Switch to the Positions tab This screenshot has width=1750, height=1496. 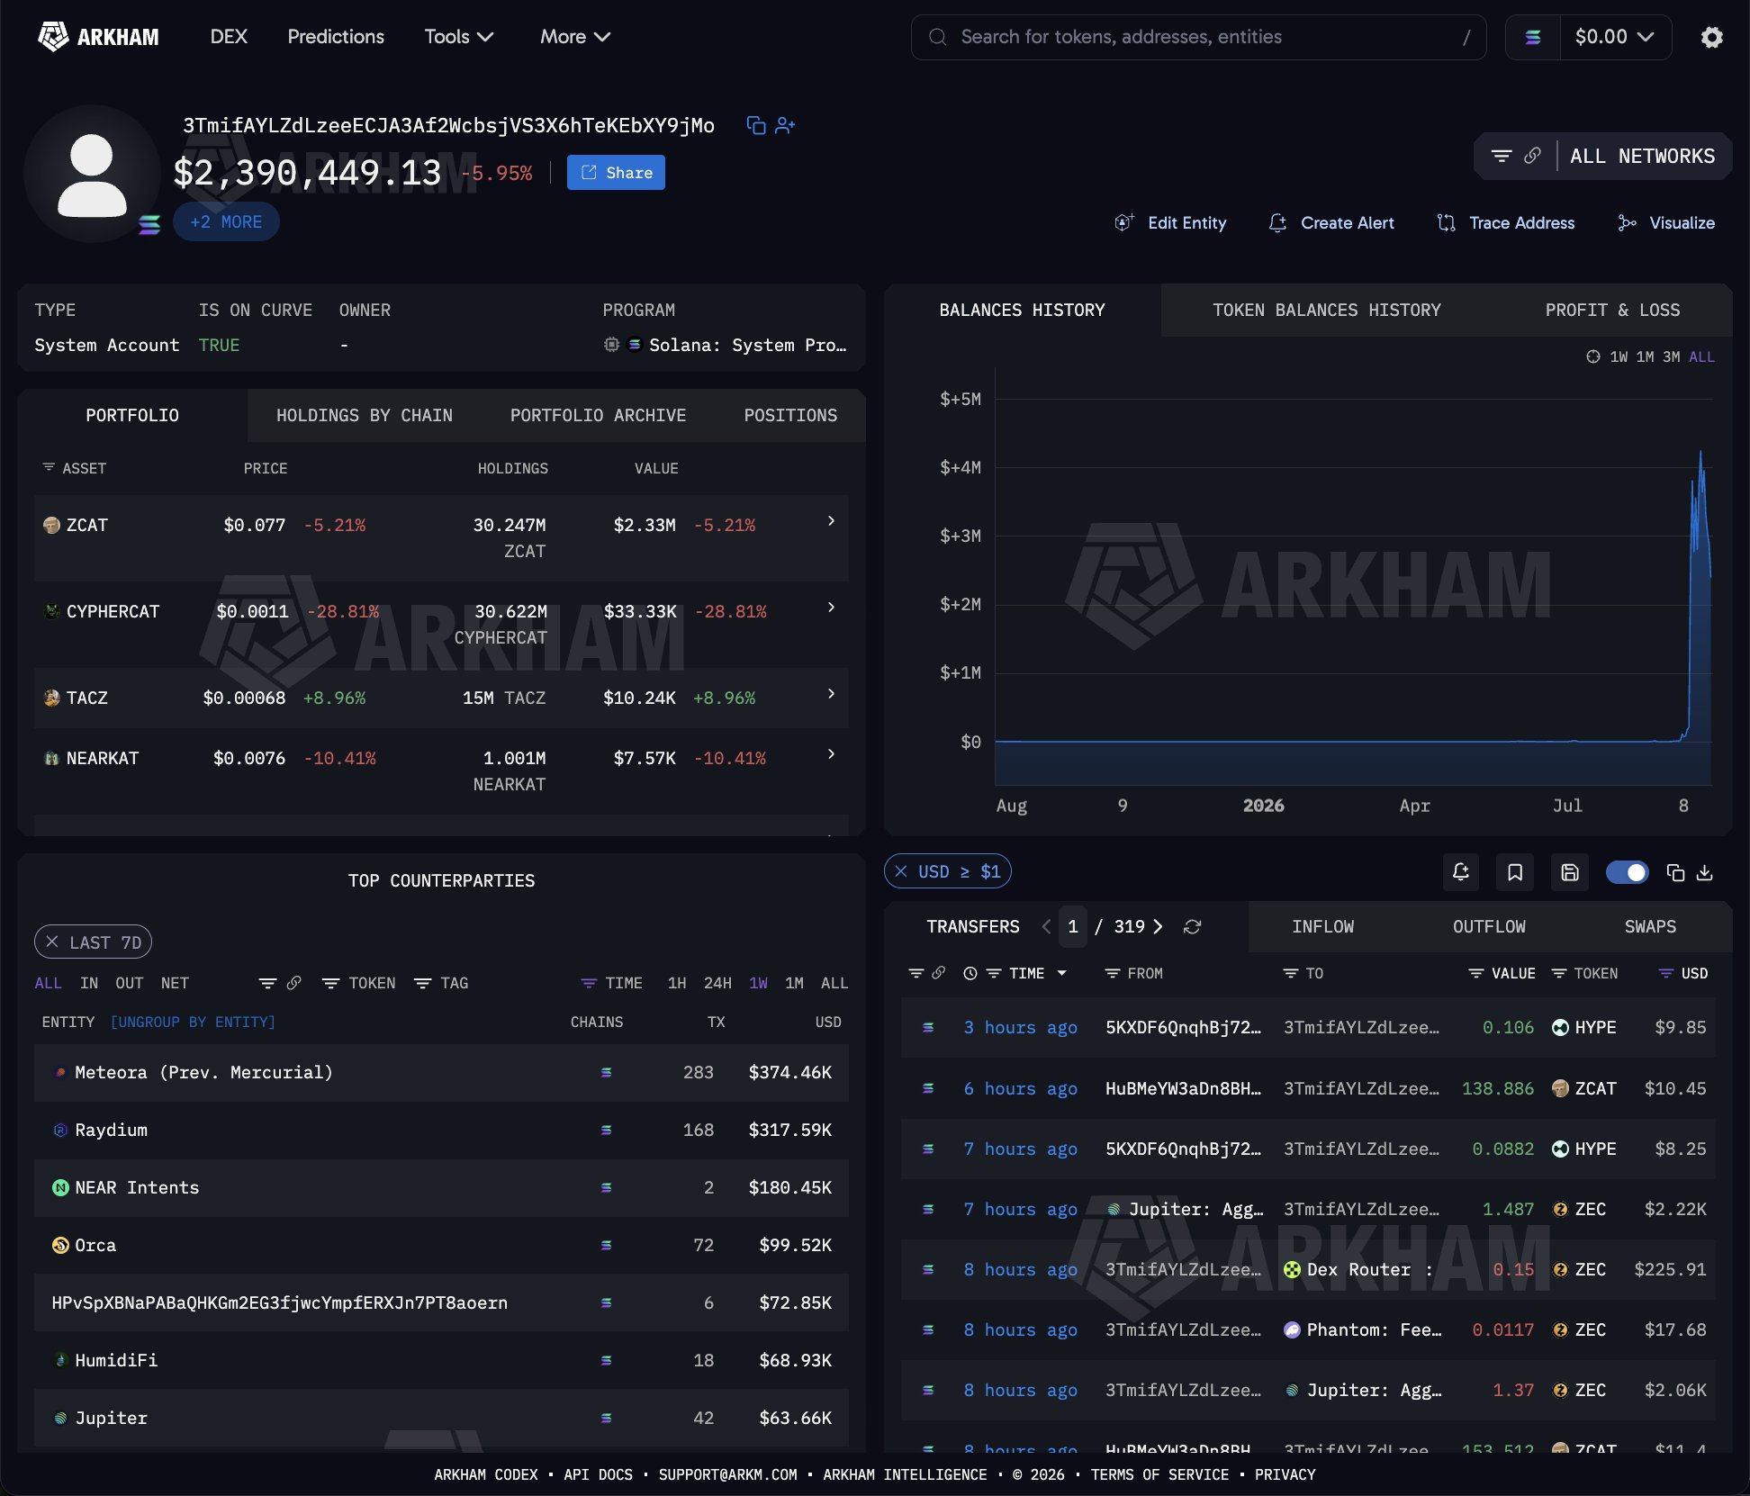pos(790,415)
